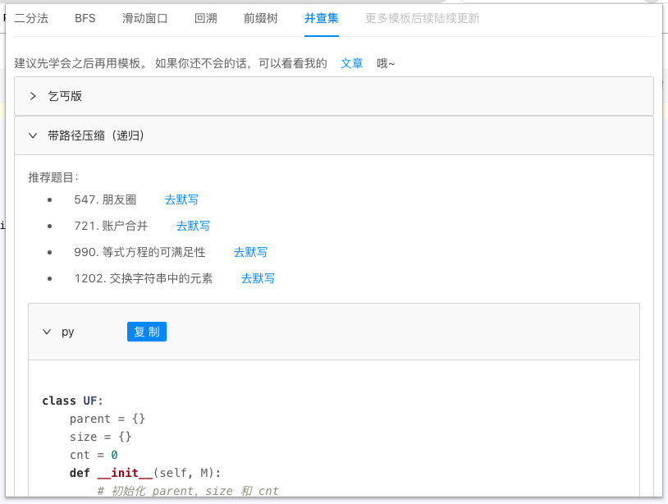Open the 文章 link

pos(351,63)
